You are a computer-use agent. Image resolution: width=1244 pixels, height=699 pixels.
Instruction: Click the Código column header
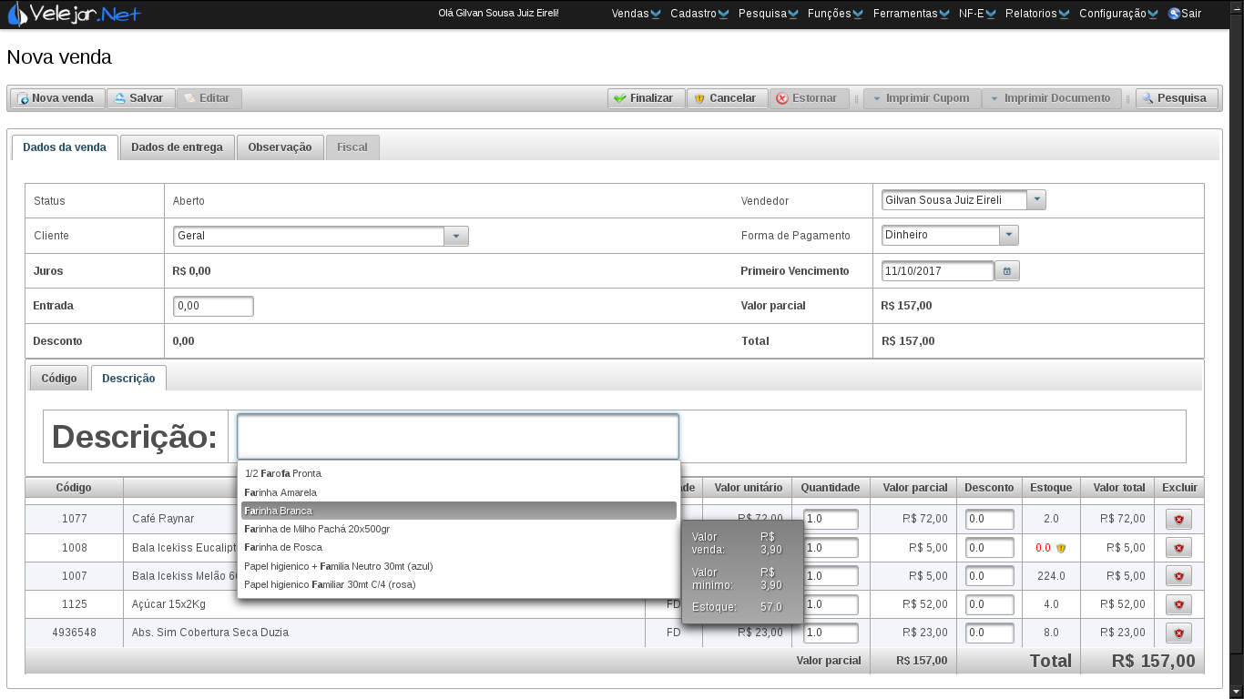tap(74, 488)
